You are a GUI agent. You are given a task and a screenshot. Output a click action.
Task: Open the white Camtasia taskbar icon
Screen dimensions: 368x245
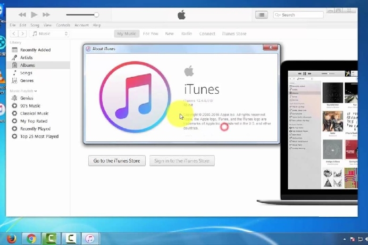pos(70,239)
